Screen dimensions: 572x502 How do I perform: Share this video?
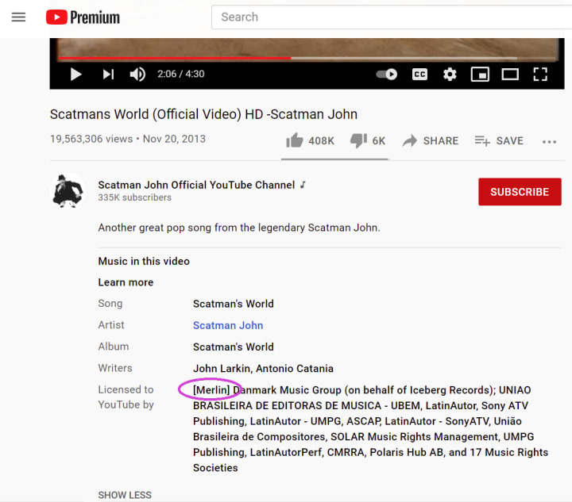431,140
